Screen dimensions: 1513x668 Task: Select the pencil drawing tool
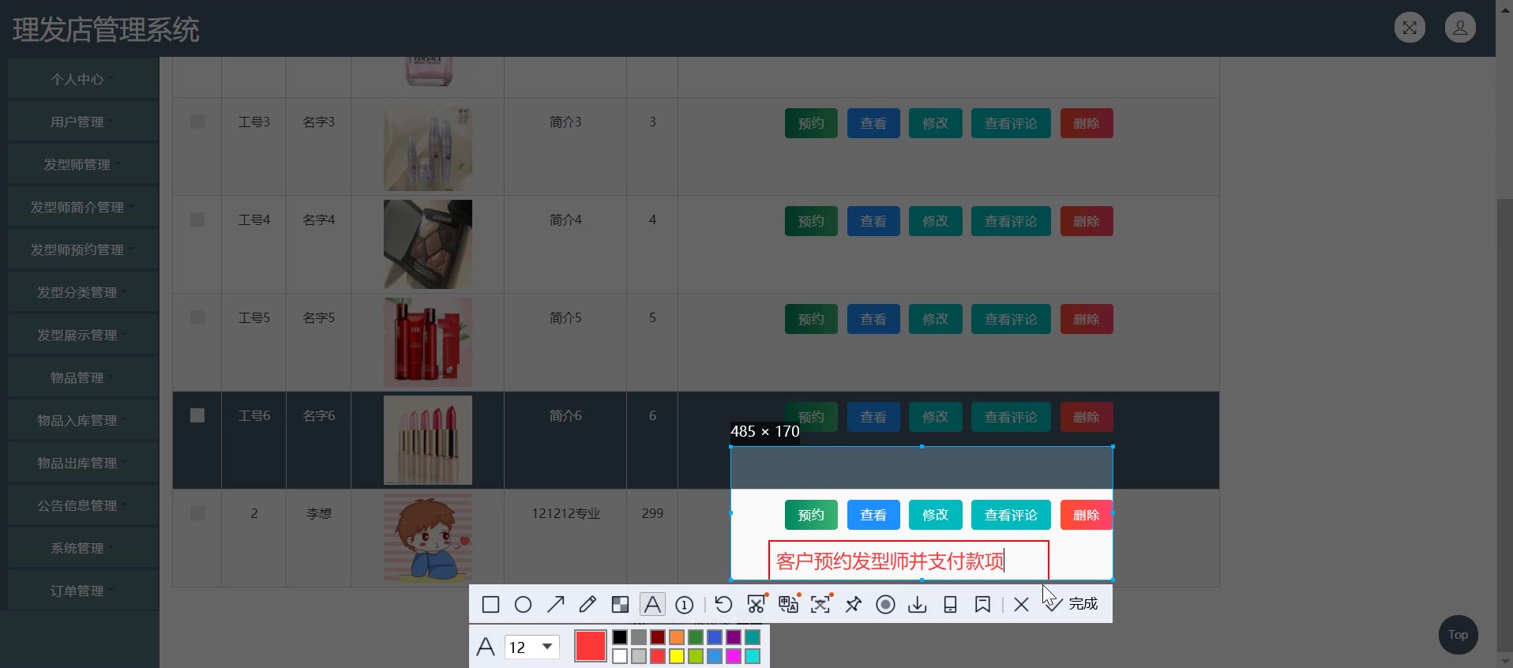pos(588,605)
